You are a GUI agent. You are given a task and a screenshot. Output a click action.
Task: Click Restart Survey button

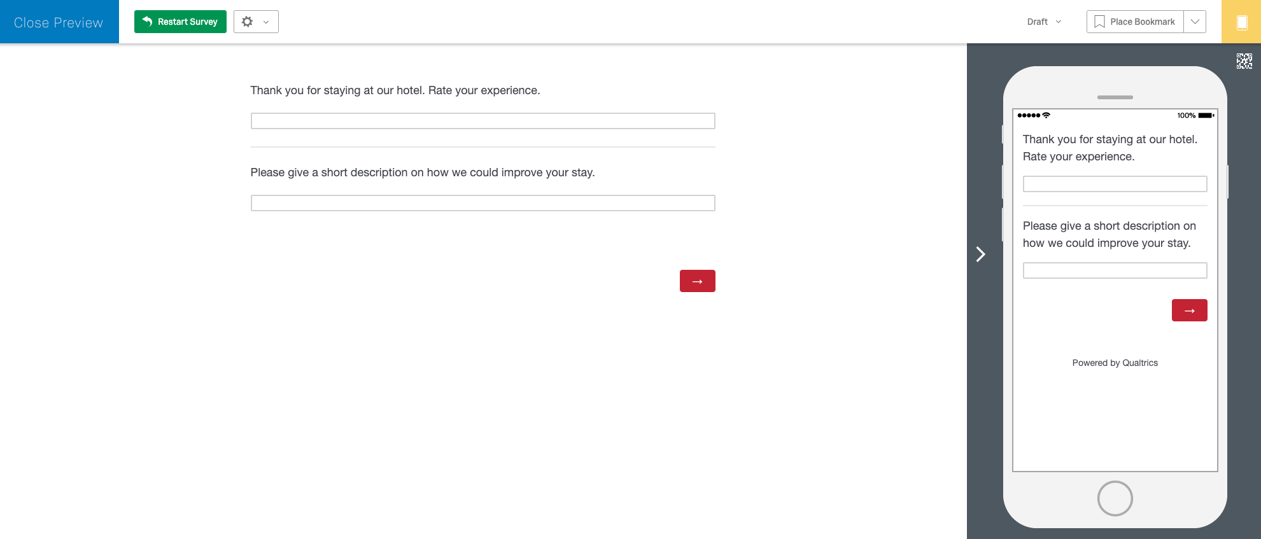(180, 22)
